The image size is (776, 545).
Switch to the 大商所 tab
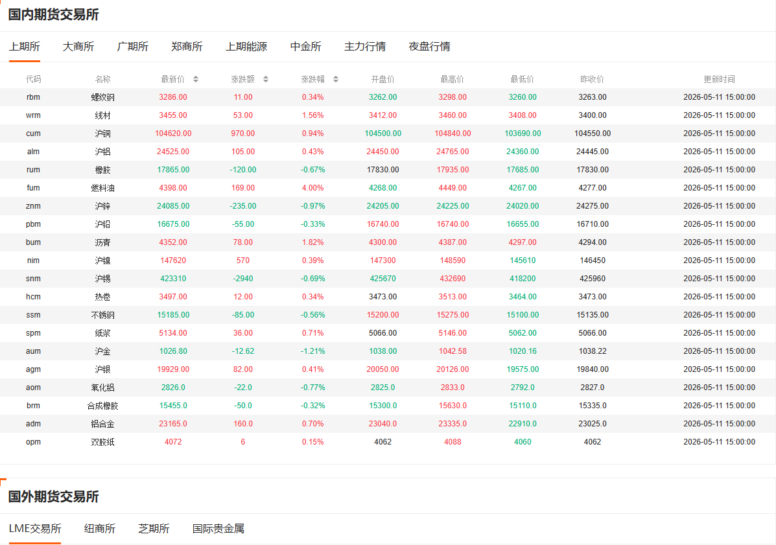(x=78, y=47)
